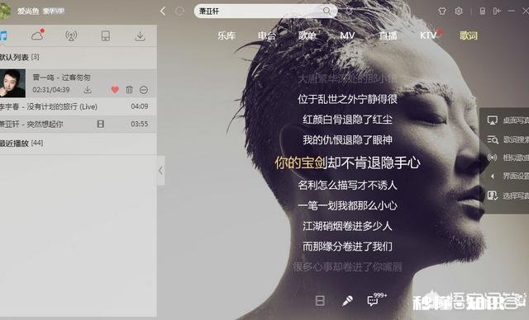
Task: Delete 过客匆匆 using the trash icon
Action: click(129, 90)
